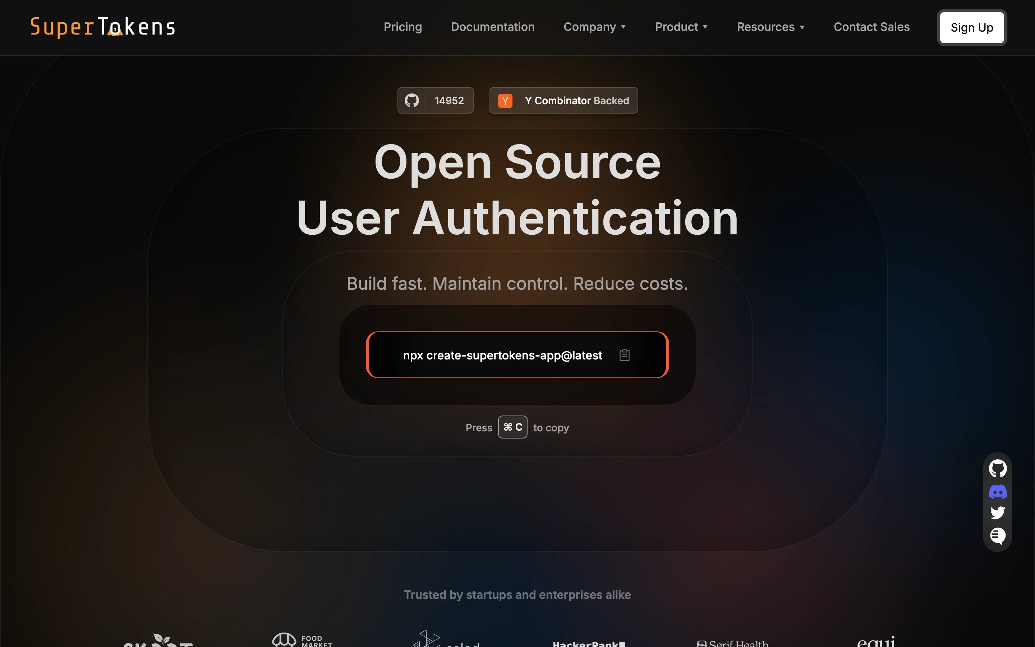Go to Documentation
The image size is (1035, 647).
pyautogui.click(x=492, y=27)
